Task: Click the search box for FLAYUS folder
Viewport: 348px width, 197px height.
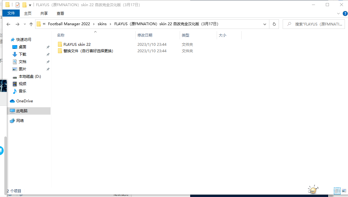Action: (x=313, y=24)
